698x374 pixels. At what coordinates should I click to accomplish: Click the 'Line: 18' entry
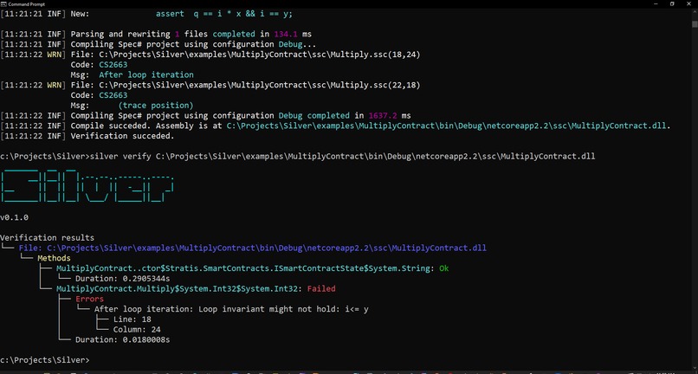click(x=132, y=319)
